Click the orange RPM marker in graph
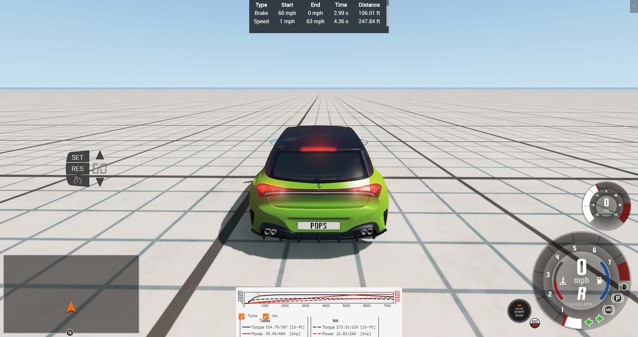The height and width of the screenshot is (337, 638). 258,298
